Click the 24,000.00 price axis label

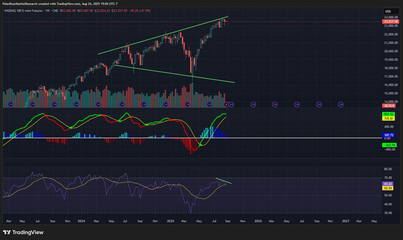click(x=391, y=17)
